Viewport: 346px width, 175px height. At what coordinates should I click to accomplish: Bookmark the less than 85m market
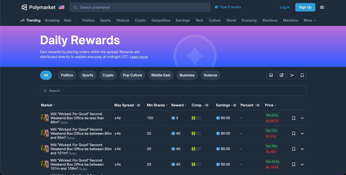coord(294,118)
